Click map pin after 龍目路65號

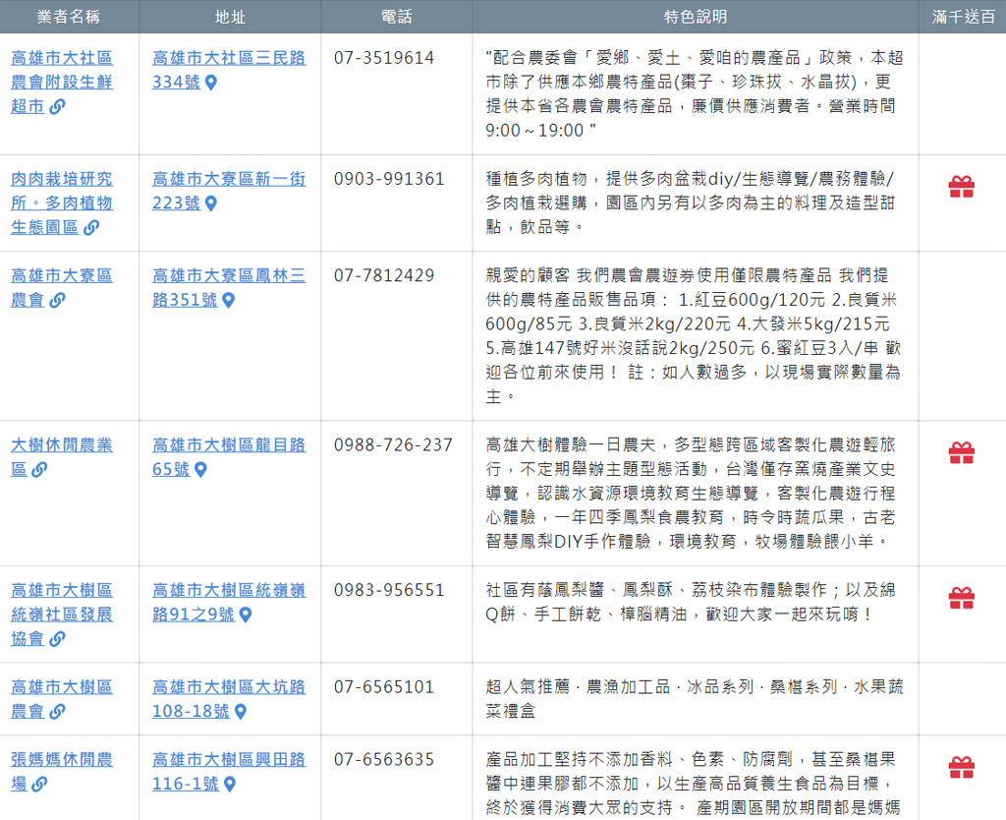pos(200,470)
